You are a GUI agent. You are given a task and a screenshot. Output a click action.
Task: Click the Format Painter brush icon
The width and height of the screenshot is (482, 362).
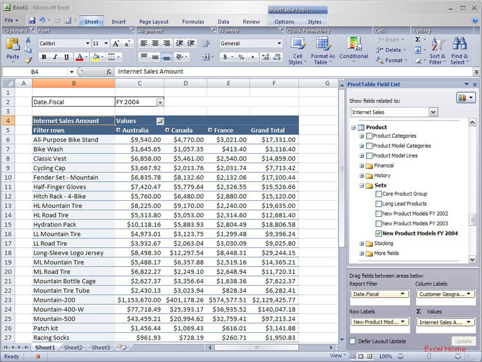[28, 60]
